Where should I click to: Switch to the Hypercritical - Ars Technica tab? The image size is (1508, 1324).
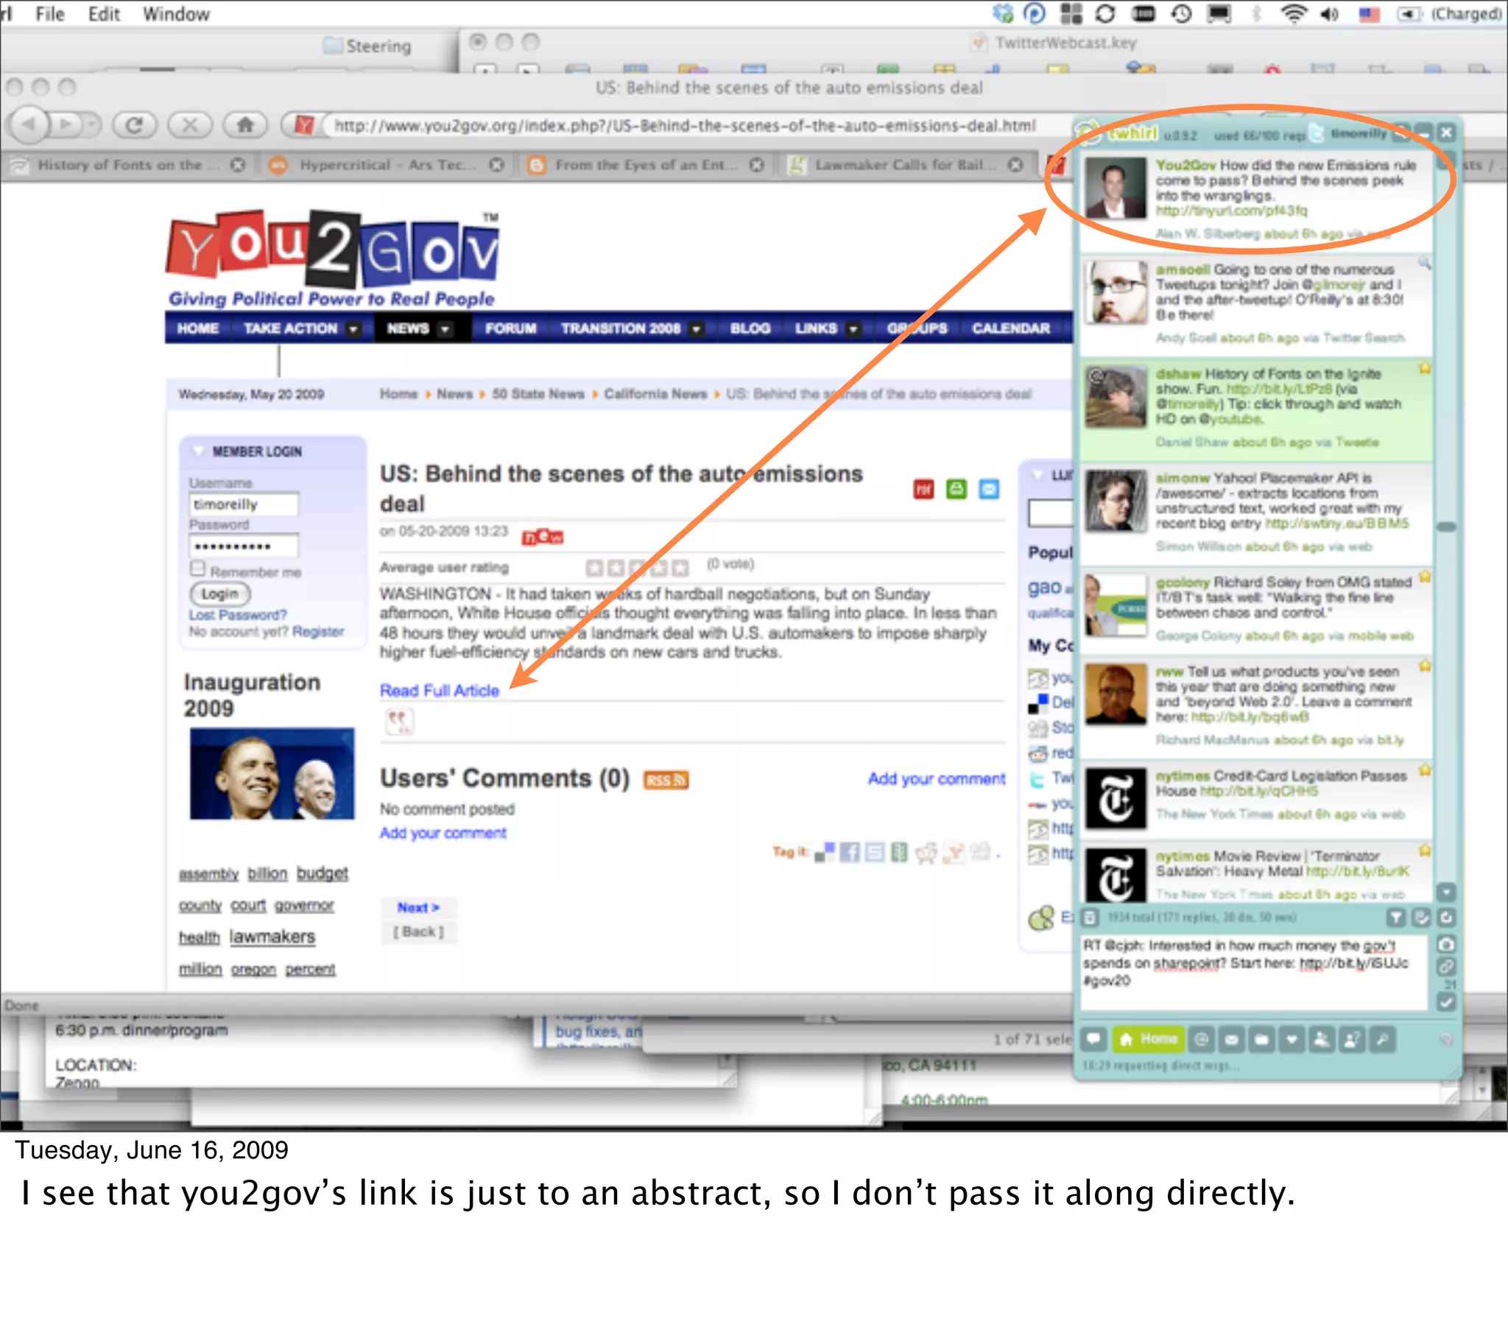click(384, 164)
